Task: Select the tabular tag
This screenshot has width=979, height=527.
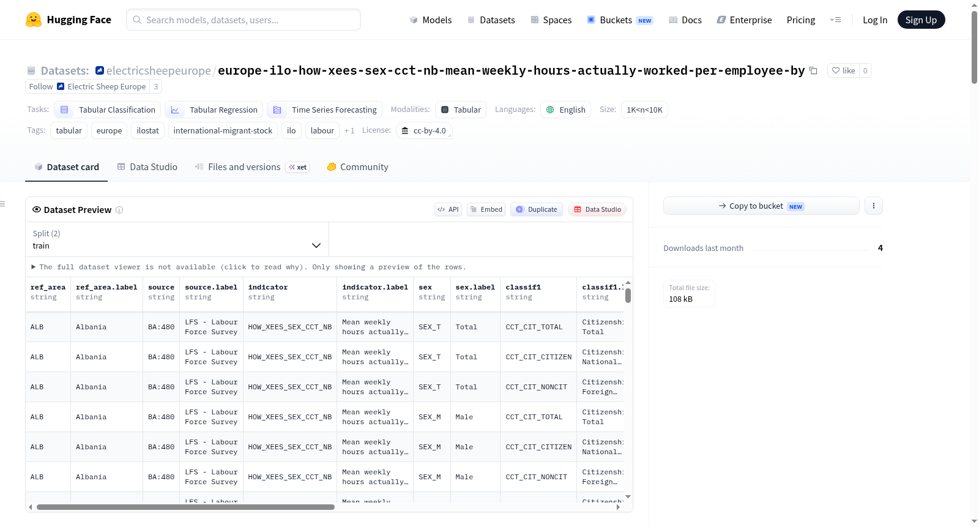Action: tap(69, 130)
